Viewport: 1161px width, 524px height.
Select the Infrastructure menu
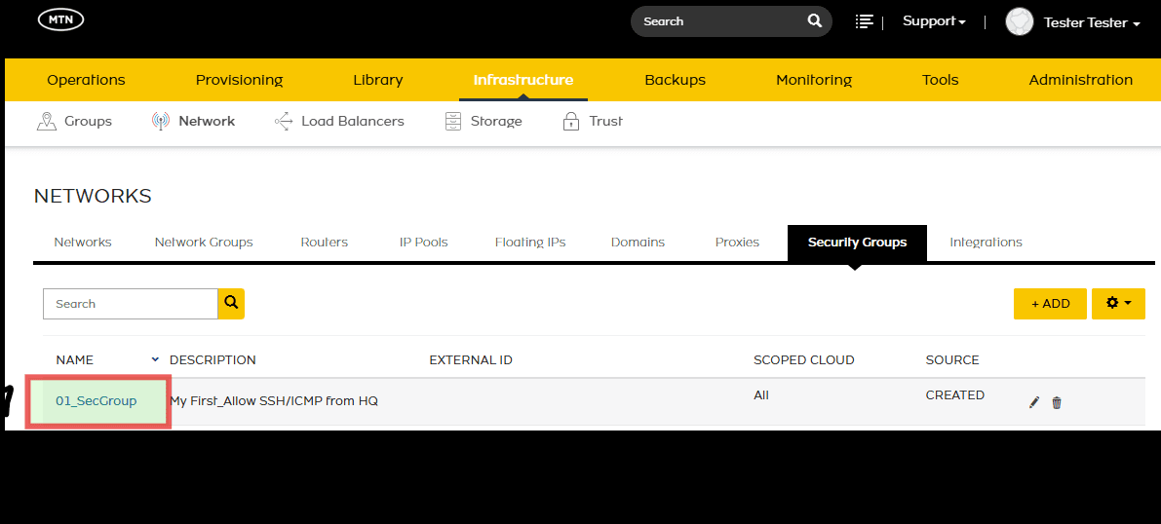pos(523,80)
